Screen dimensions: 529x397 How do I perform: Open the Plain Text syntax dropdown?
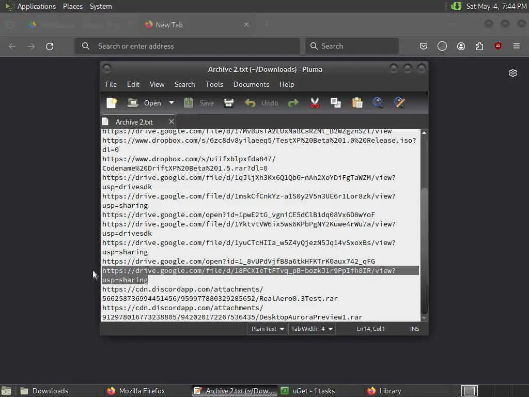click(268, 329)
